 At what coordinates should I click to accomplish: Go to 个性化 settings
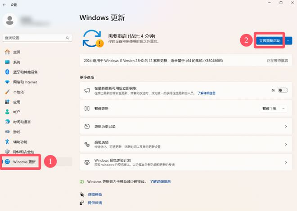(x=18, y=92)
